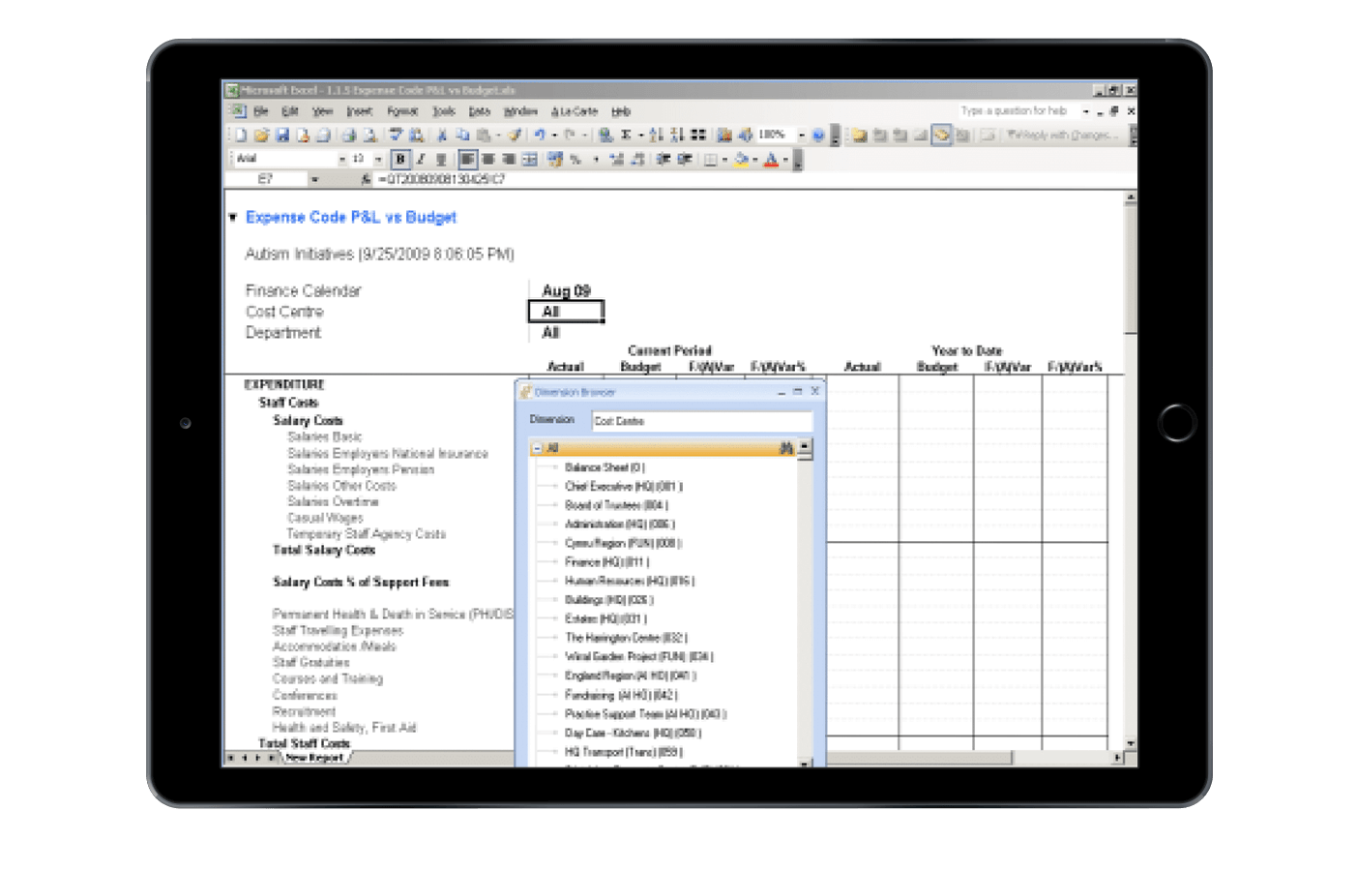The width and height of the screenshot is (1357, 871).
Task: Open a file with the folder icon
Action: 262,135
